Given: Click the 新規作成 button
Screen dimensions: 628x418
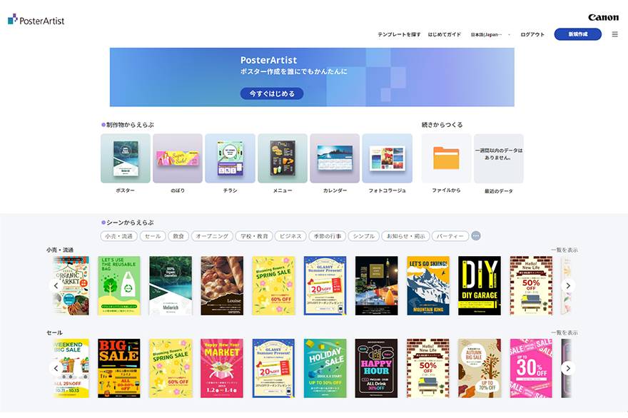Looking at the screenshot, I should 578,34.
